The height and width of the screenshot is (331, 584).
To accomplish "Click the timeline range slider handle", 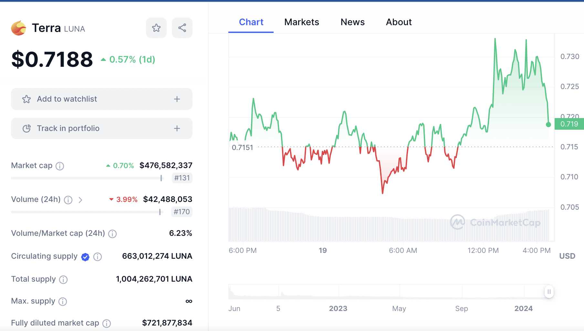I will pos(549,292).
